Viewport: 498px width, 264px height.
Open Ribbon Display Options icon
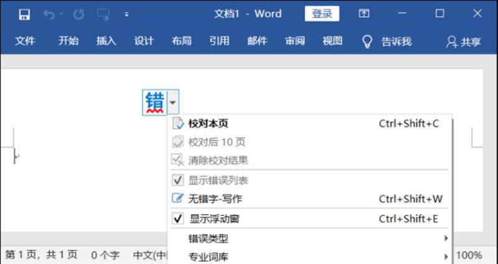364,13
